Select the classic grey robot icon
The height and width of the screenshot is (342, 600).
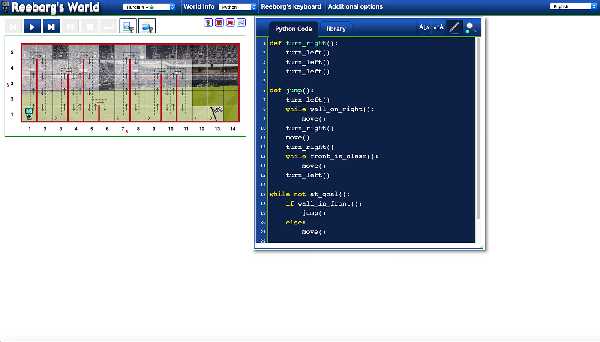[208, 22]
